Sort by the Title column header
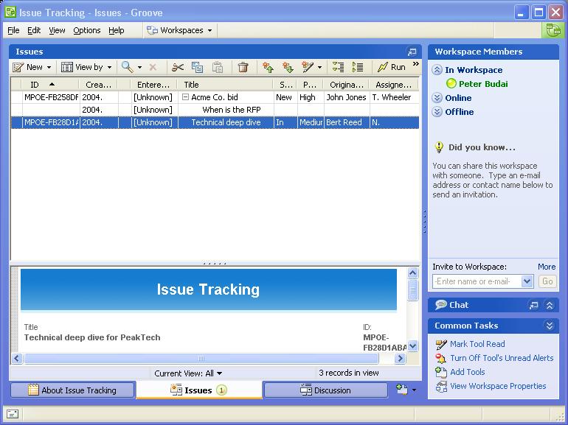Image resolution: width=568 pixels, height=425 pixels. (225, 85)
